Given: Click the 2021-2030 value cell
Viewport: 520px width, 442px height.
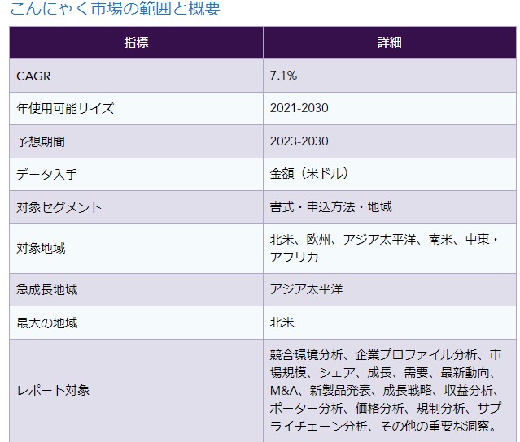Looking at the screenshot, I should click(x=299, y=108).
